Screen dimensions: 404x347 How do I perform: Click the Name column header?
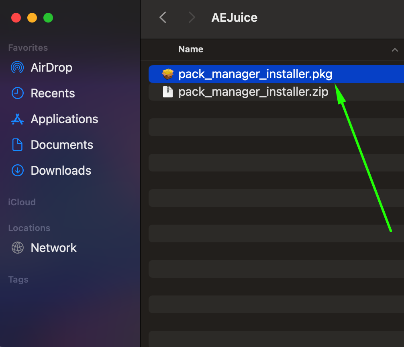[x=191, y=49]
